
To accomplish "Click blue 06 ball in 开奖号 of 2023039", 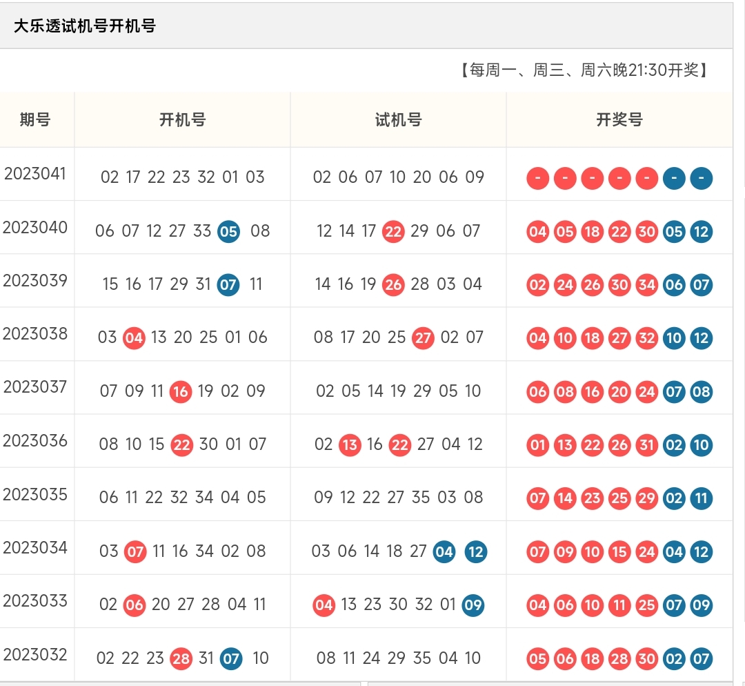I will pos(674,285).
